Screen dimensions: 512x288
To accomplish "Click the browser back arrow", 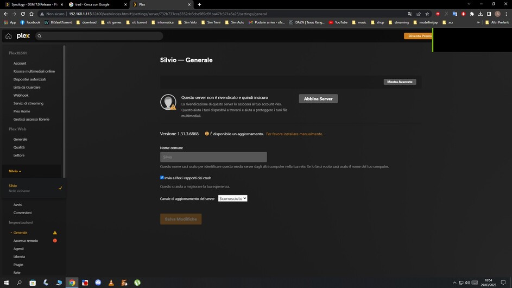I will pyautogui.click(x=6, y=14).
